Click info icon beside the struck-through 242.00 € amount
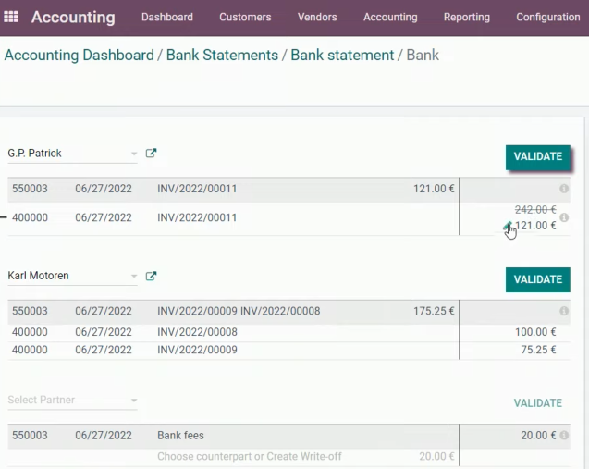This screenshot has height=469, width=589. pyautogui.click(x=564, y=217)
